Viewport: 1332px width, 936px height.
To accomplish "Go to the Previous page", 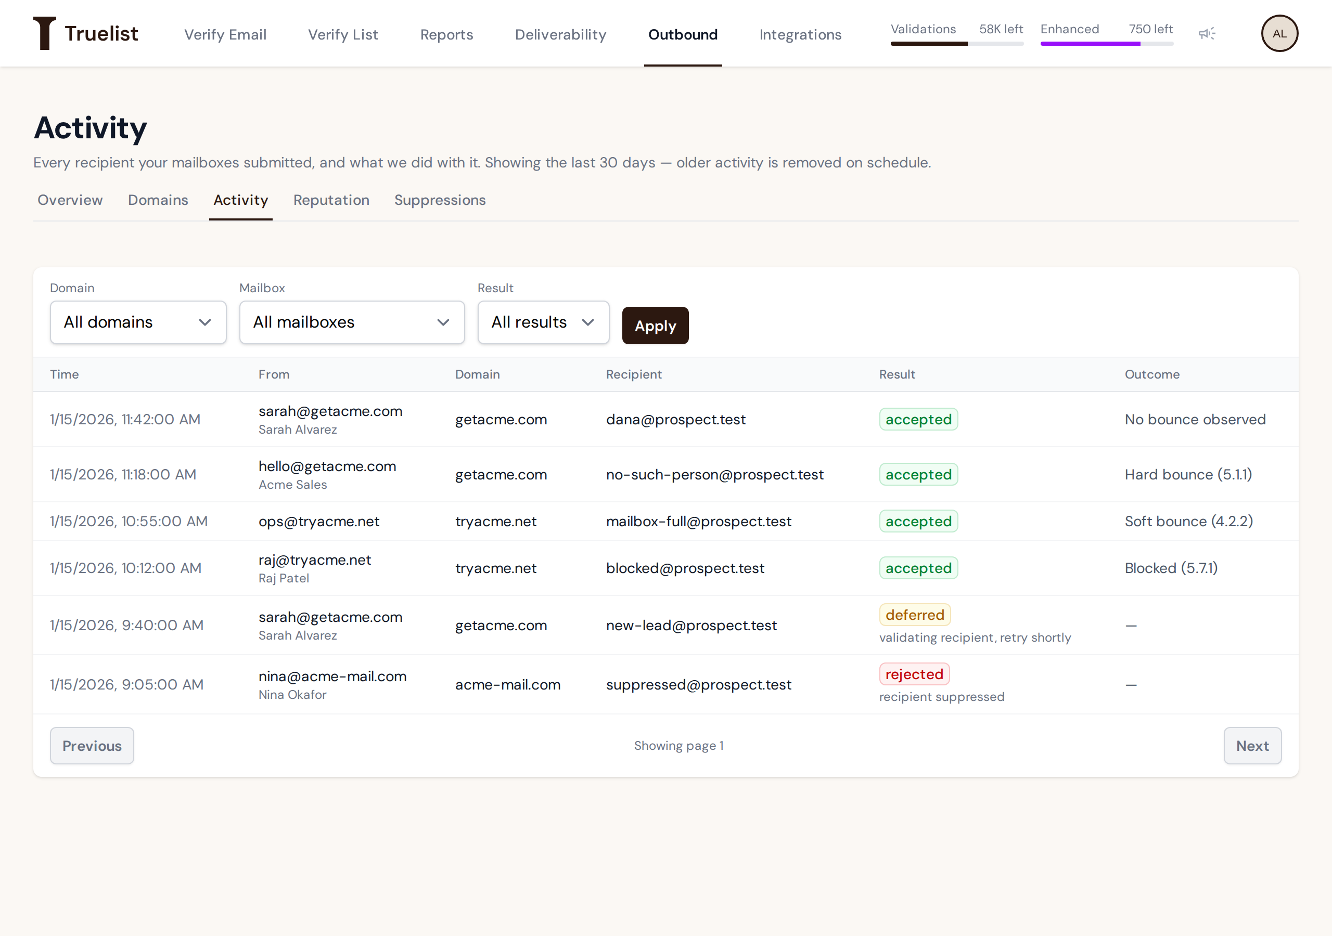I will point(92,745).
